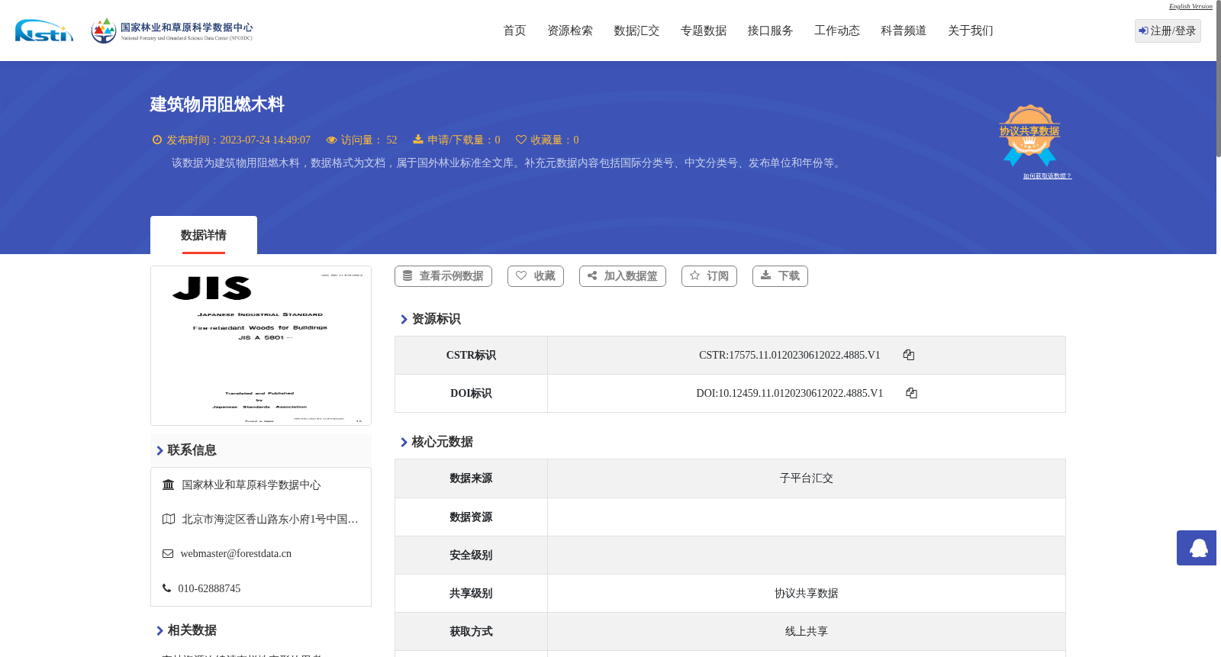1221x657 pixels.
Task: Click the 协议共享数据 badge
Action: [1029, 136]
